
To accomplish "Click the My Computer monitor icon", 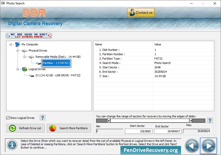I will (x=18, y=44).
